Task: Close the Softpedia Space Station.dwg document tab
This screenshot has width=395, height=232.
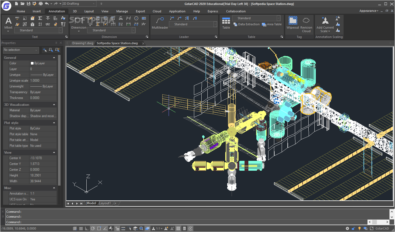Action: (x=143, y=43)
